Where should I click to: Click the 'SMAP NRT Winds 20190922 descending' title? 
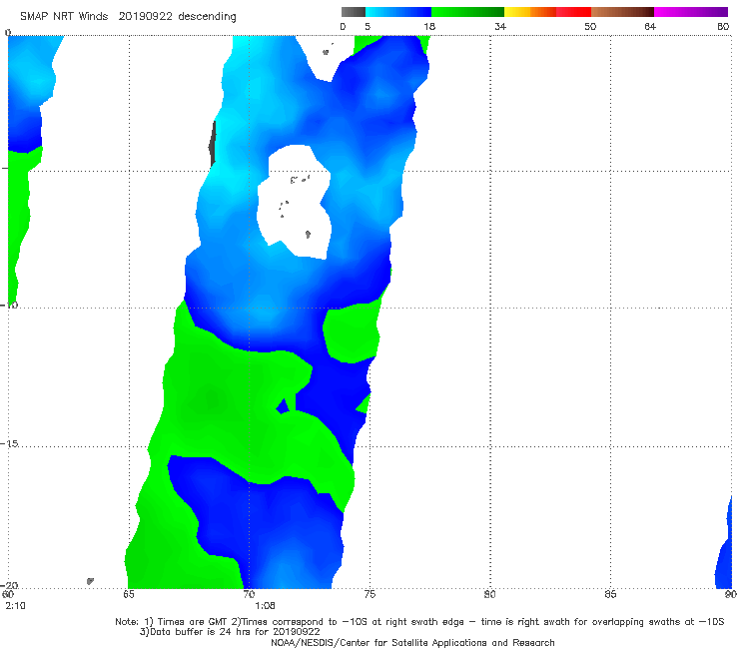[x=128, y=17]
